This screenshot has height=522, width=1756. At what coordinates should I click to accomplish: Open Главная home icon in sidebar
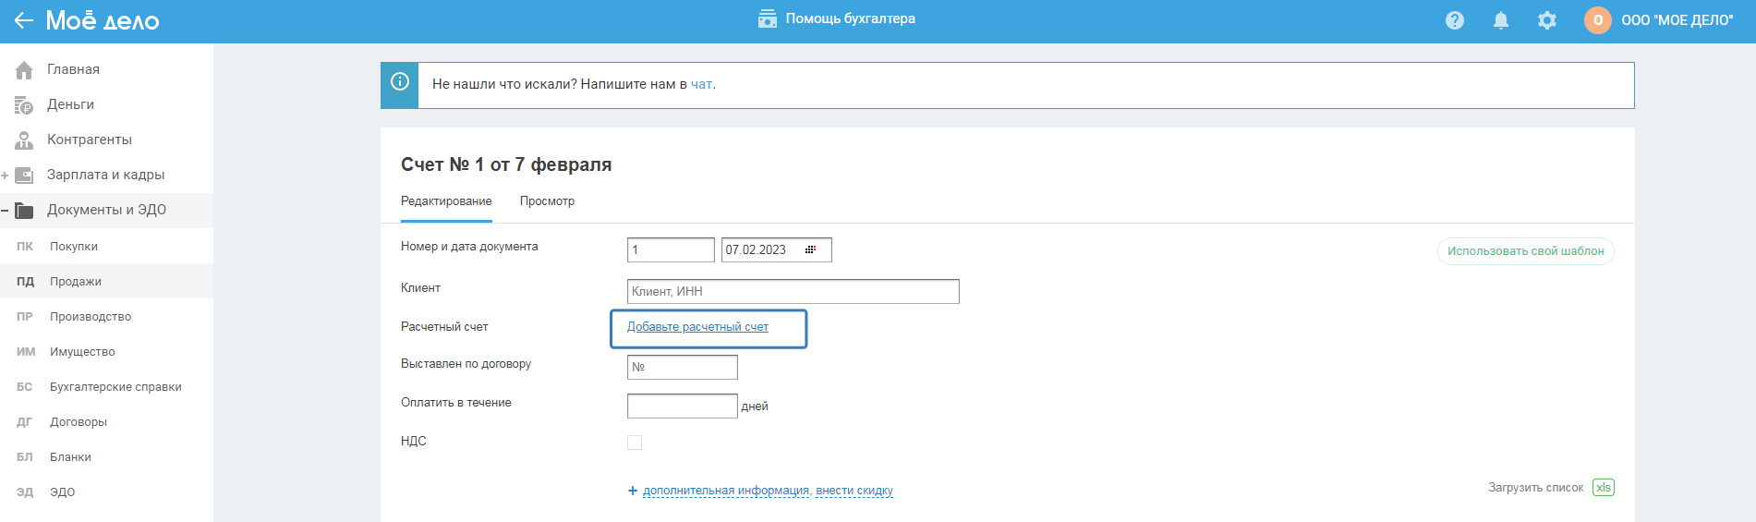[24, 70]
